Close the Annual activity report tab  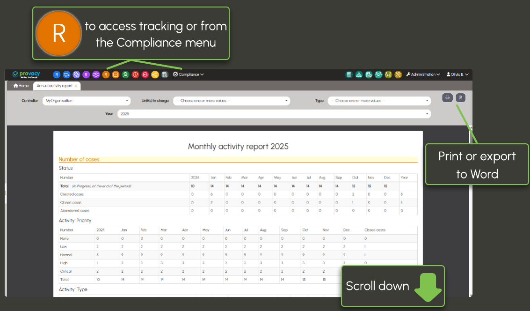click(76, 86)
